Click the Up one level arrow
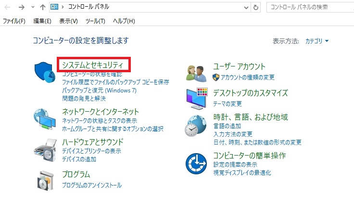 pos(43,7)
